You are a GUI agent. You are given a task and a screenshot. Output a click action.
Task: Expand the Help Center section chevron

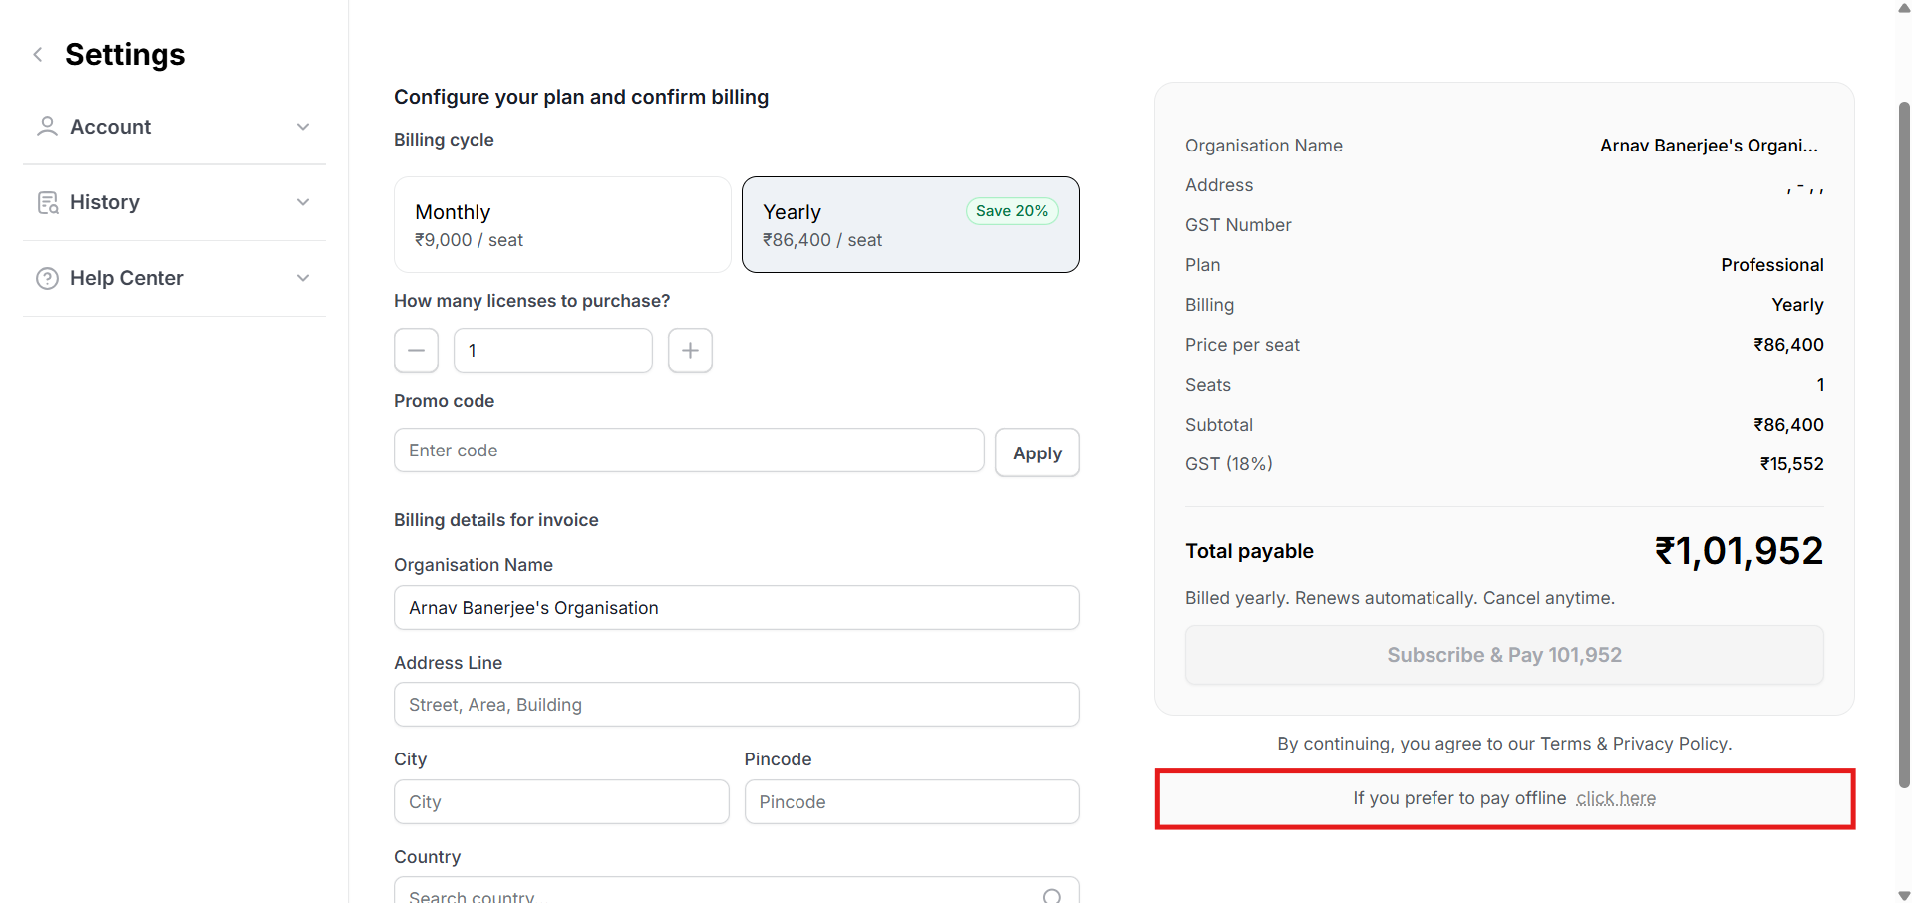[x=303, y=278]
